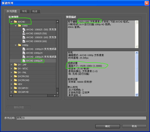150x132 pixels.
Task: Collapse the AVCHD folder arrow
Action: coord(11,22)
